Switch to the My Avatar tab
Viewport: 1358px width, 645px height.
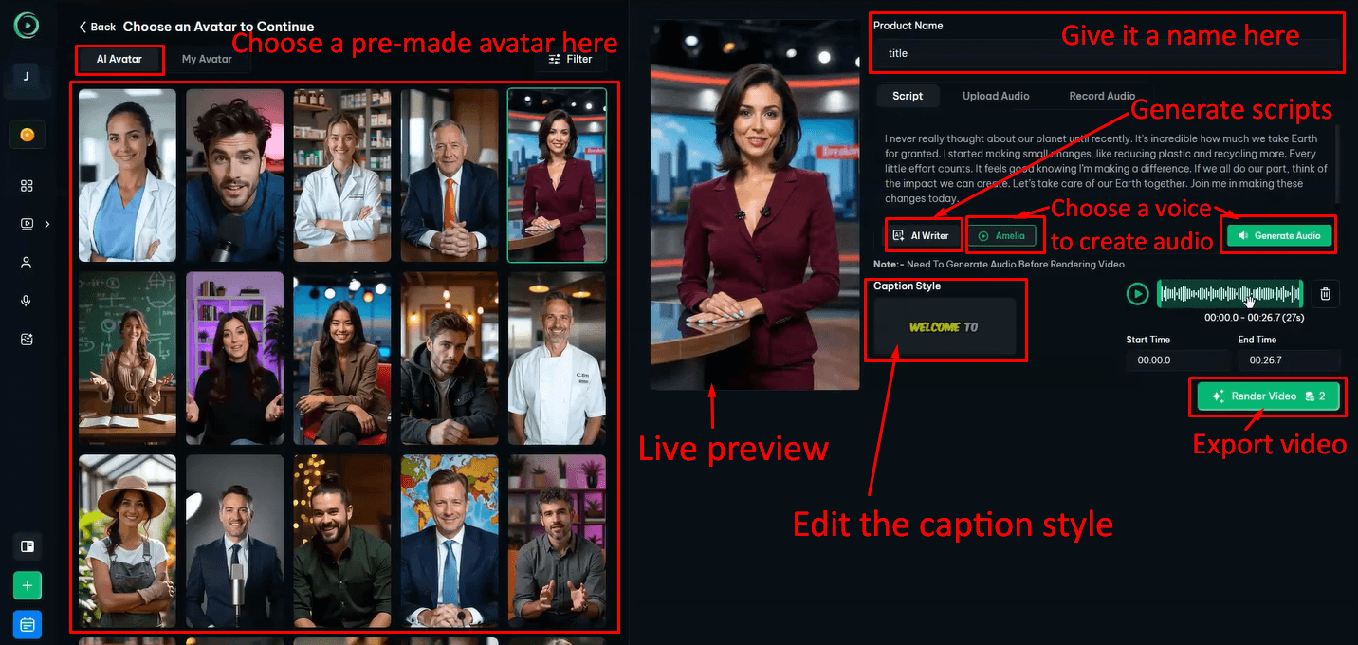pos(207,59)
